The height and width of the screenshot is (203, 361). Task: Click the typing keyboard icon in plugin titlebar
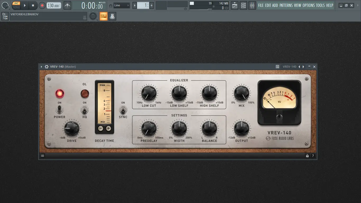[x=277, y=67]
